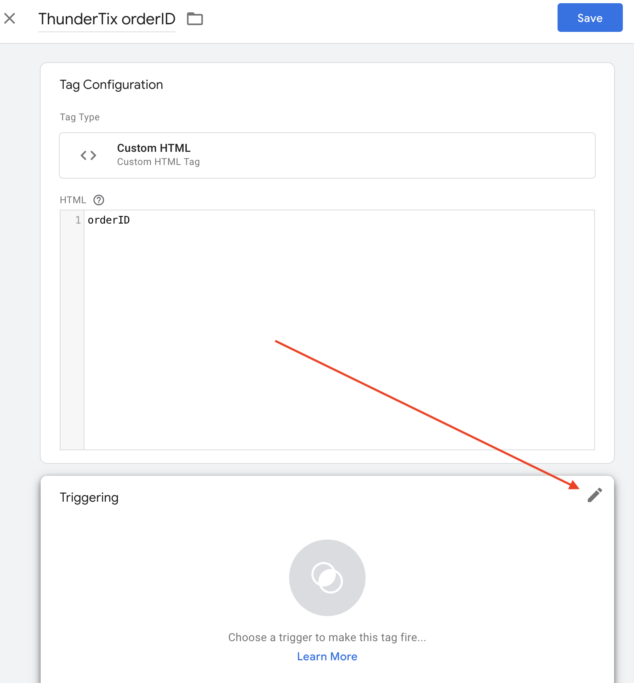This screenshot has width=634, height=683.
Task: Click the Tag Configuration heading
Action: (112, 85)
